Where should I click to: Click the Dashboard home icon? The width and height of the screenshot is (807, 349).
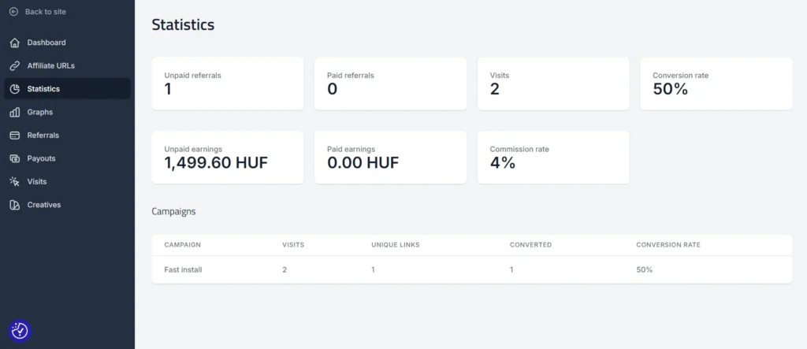pos(14,43)
